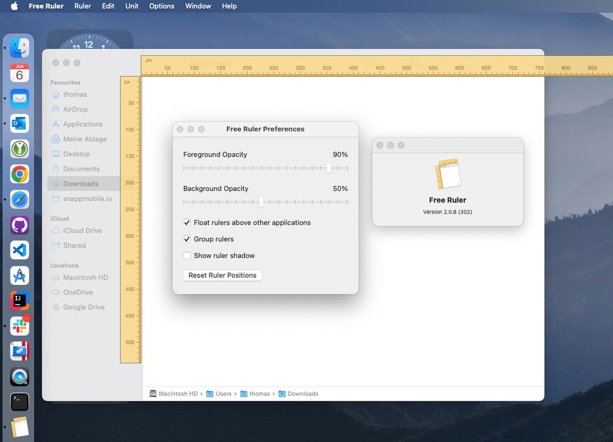Click the Free Ruler Preferences title bar

tap(265, 129)
